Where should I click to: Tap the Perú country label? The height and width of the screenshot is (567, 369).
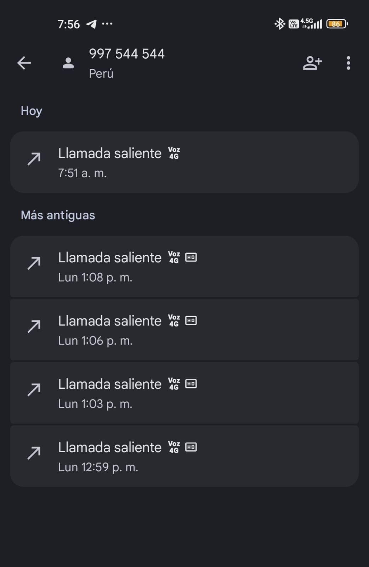pos(101,73)
